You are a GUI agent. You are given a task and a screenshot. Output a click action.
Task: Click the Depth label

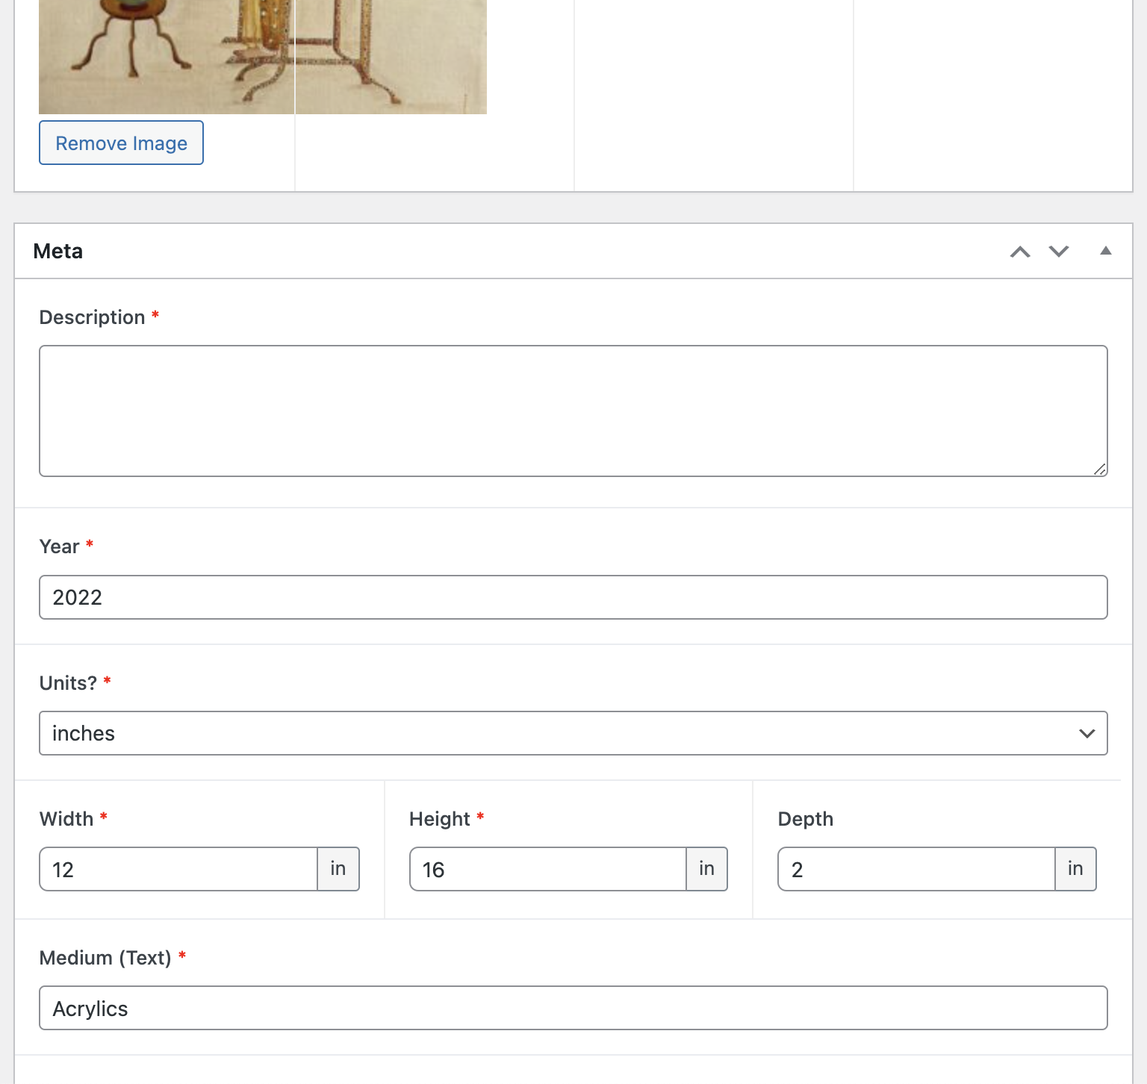(806, 819)
